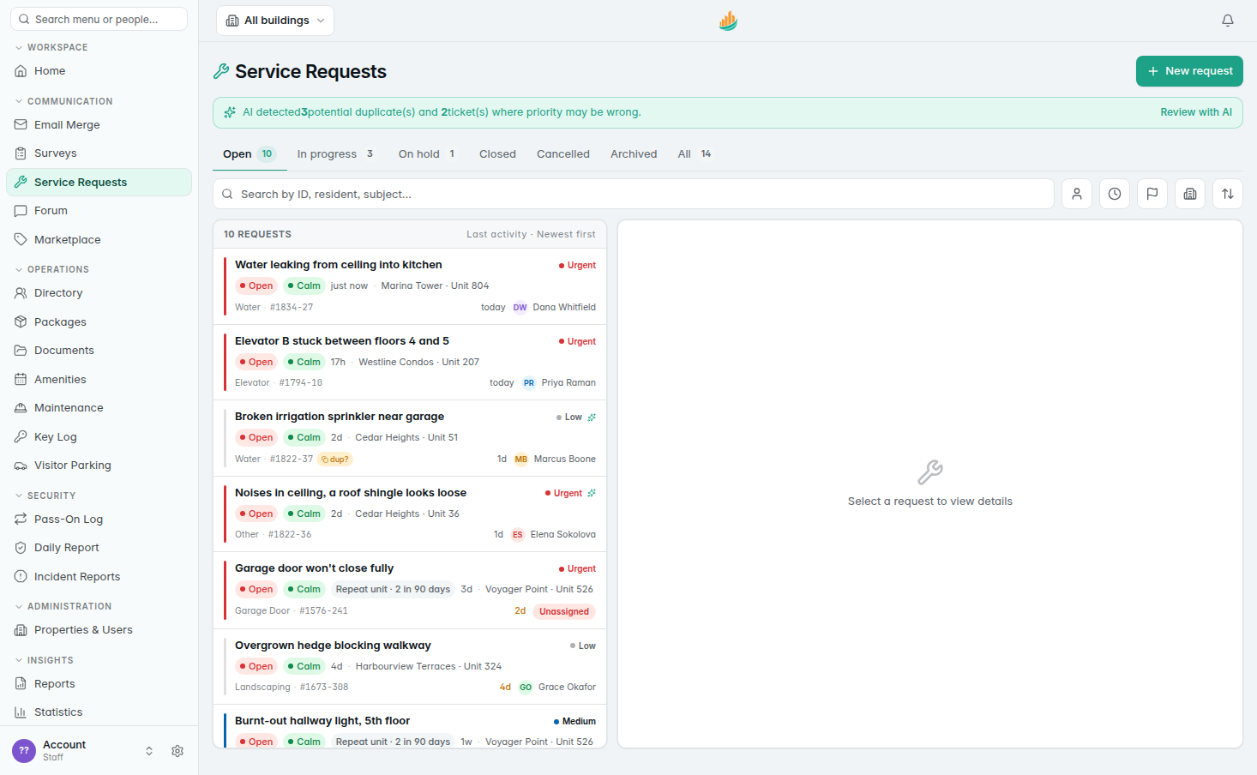The height and width of the screenshot is (775, 1257).
Task: Open Burnt-out hallway light, 5th floor request
Action: (410, 727)
